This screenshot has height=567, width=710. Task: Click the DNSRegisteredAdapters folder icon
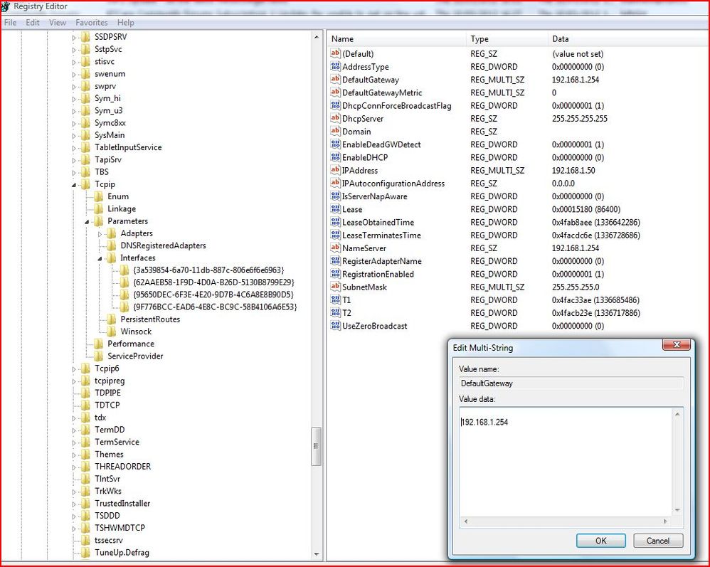point(111,245)
